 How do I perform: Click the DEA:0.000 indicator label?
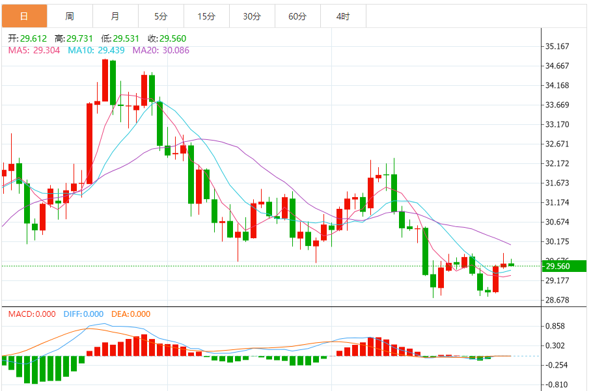(x=131, y=314)
